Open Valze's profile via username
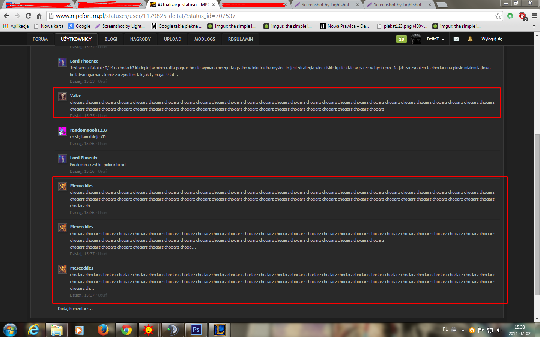The width and height of the screenshot is (540, 337). tap(76, 96)
